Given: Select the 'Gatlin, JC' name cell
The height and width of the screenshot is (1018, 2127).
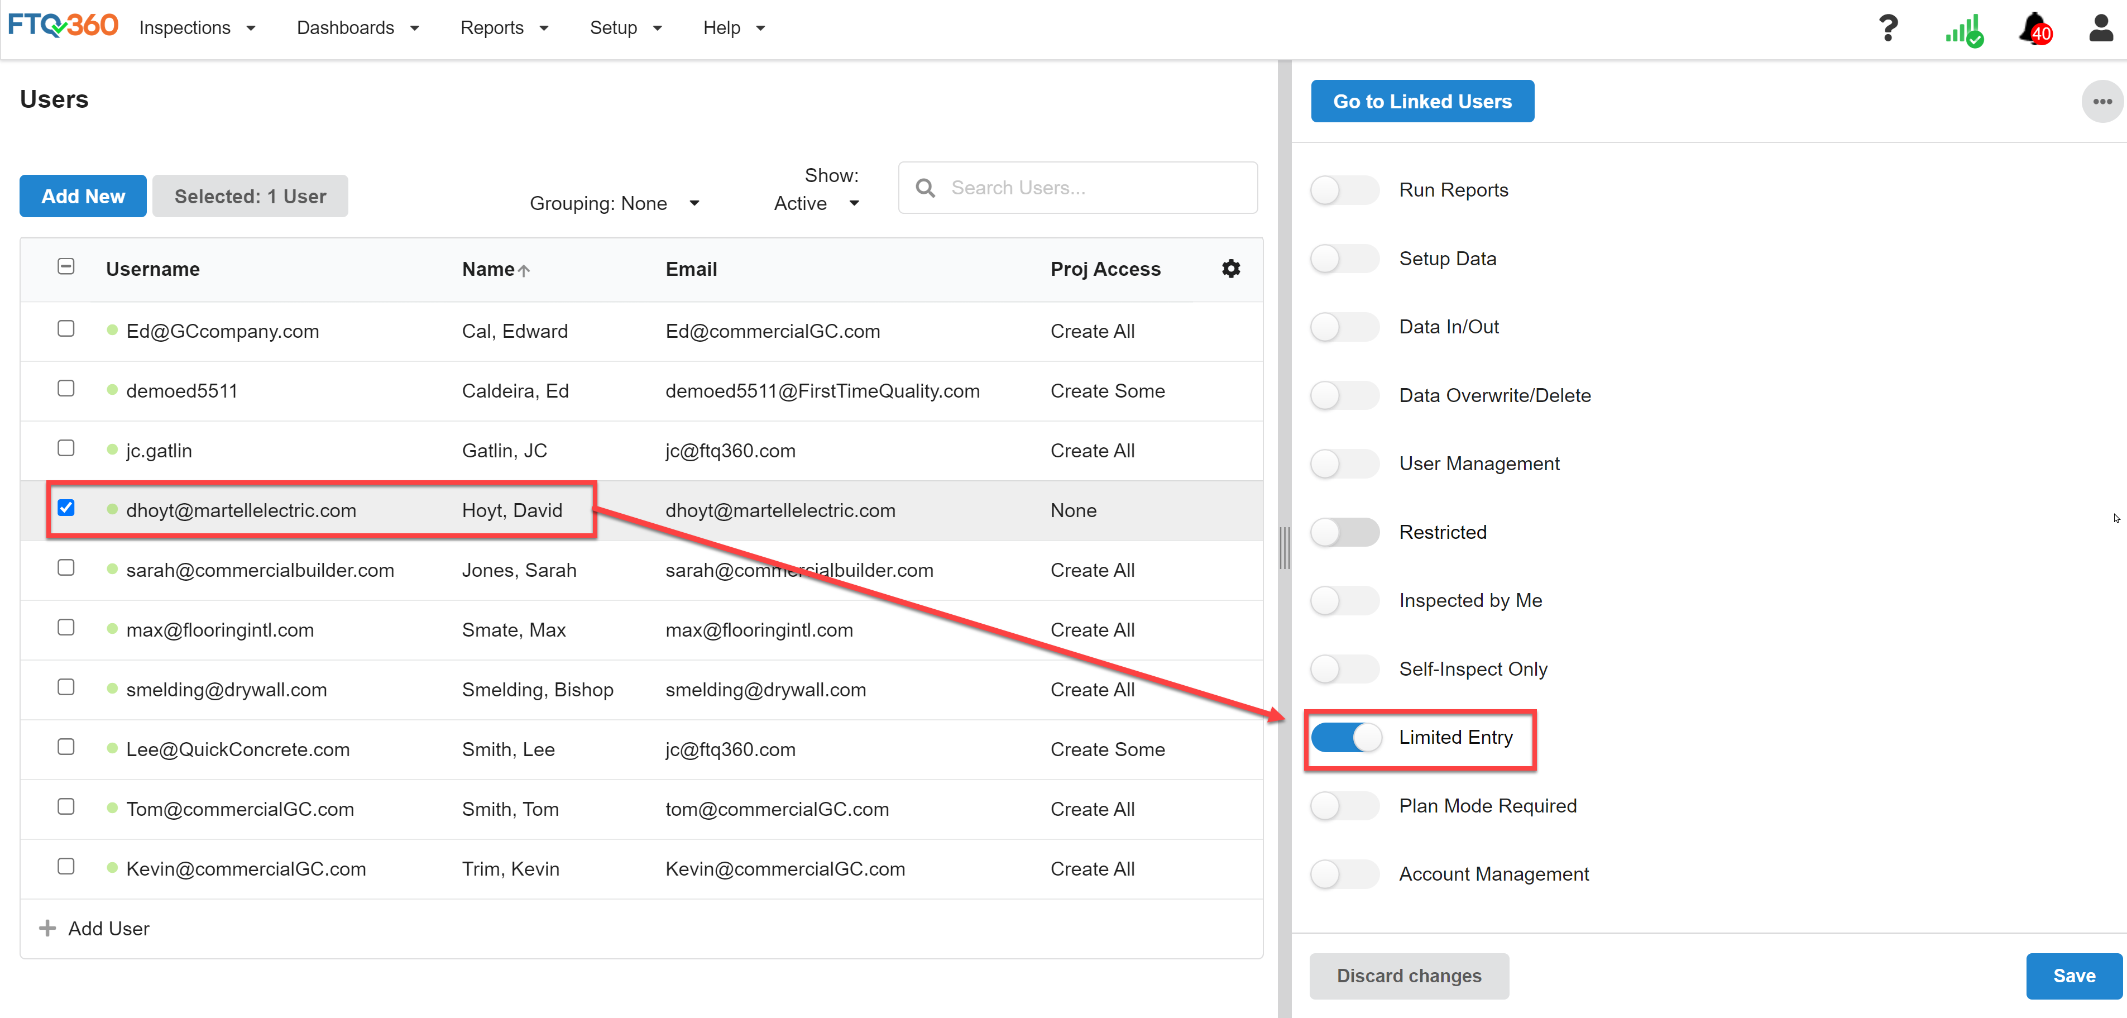Looking at the screenshot, I should [x=504, y=451].
